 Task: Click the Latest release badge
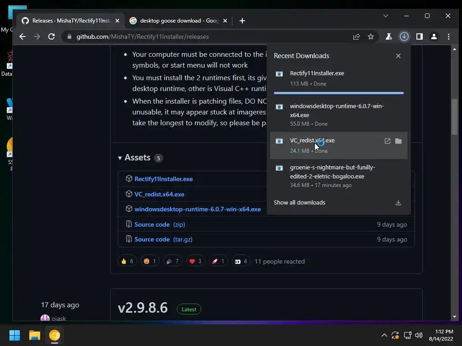pyautogui.click(x=189, y=309)
